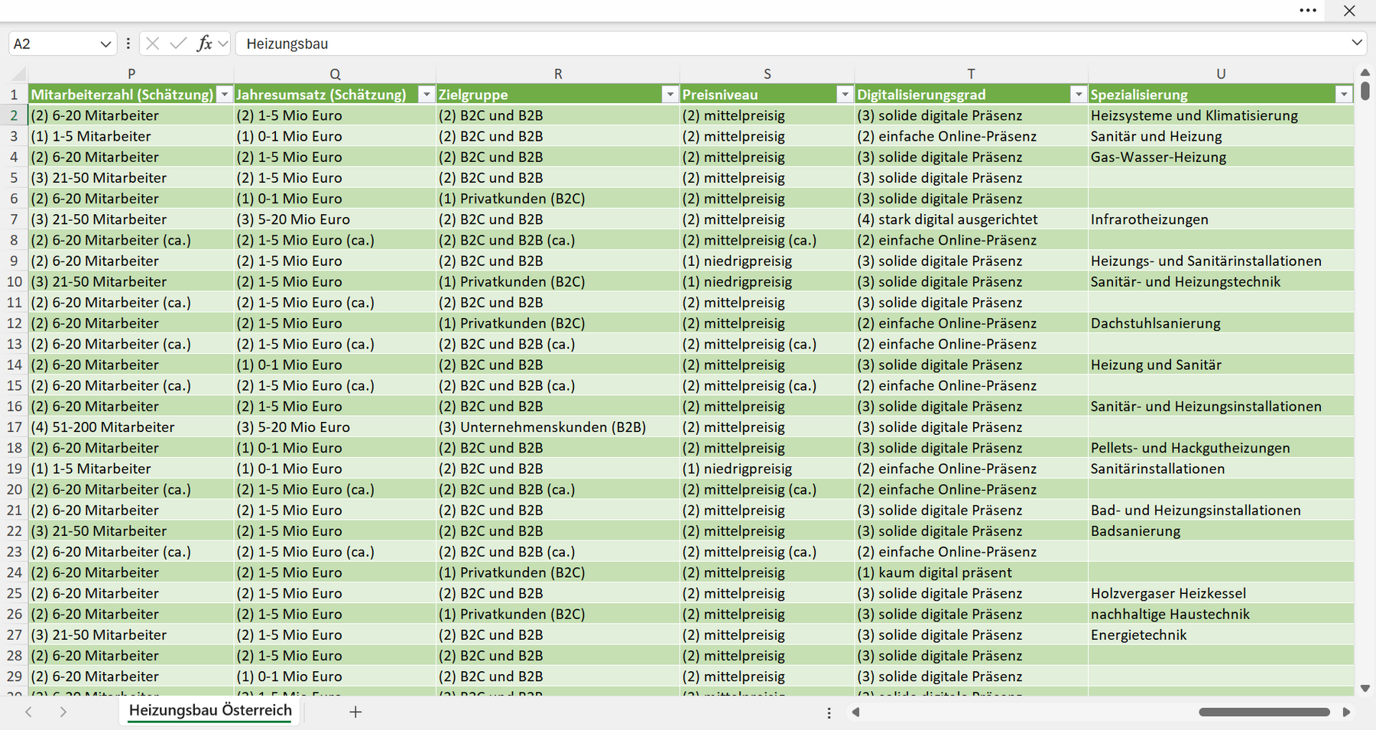Click the horizontal scrollbar thumb
This screenshot has width=1376, height=730.
point(1264,712)
